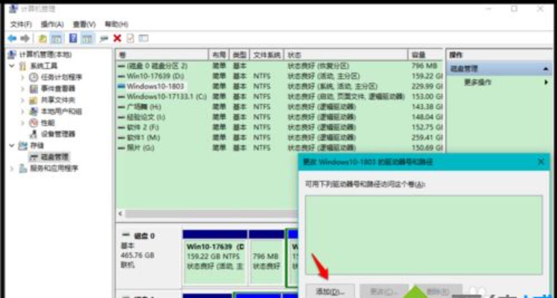Open the 帮助(H) menu
557x298 pixels.
[x=116, y=24]
